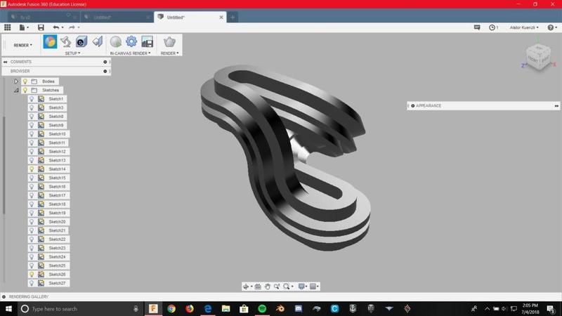
Task: Click the BROWSER panel options dot
Action: coord(105,72)
